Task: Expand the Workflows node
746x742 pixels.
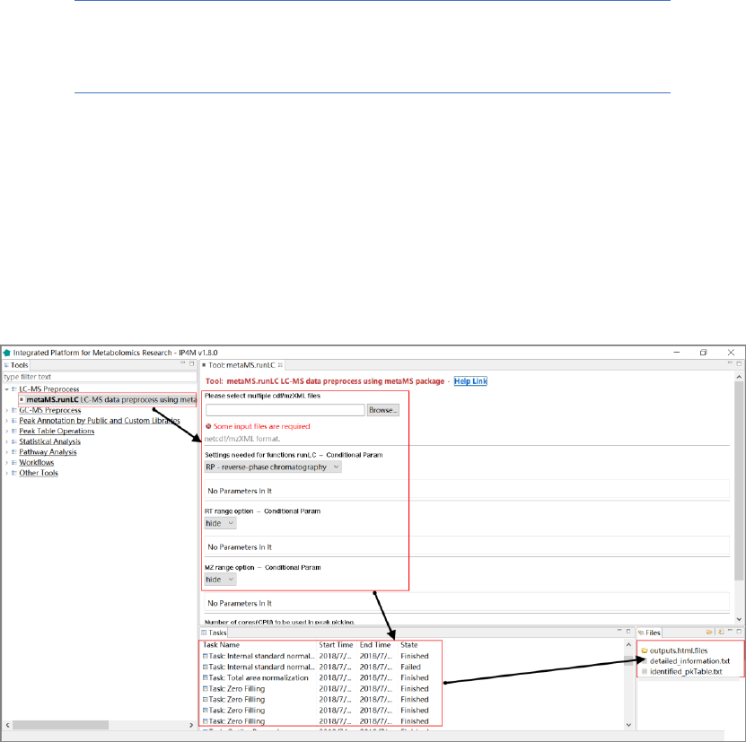Action: click(x=6, y=462)
